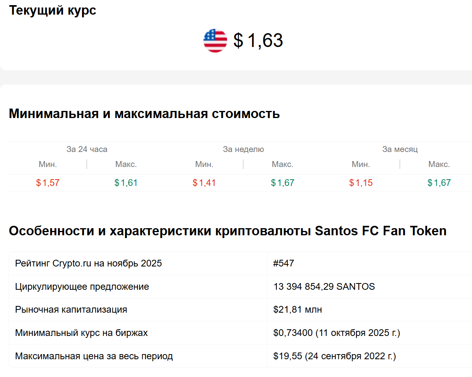Click the "Текущий курс" heading
Screen dimensions: 472x377
[x=52, y=10]
